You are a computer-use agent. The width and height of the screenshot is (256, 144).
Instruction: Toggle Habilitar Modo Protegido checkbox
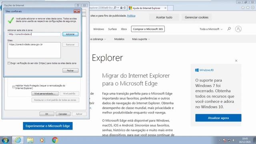pyautogui.click(x=14, y=87)
